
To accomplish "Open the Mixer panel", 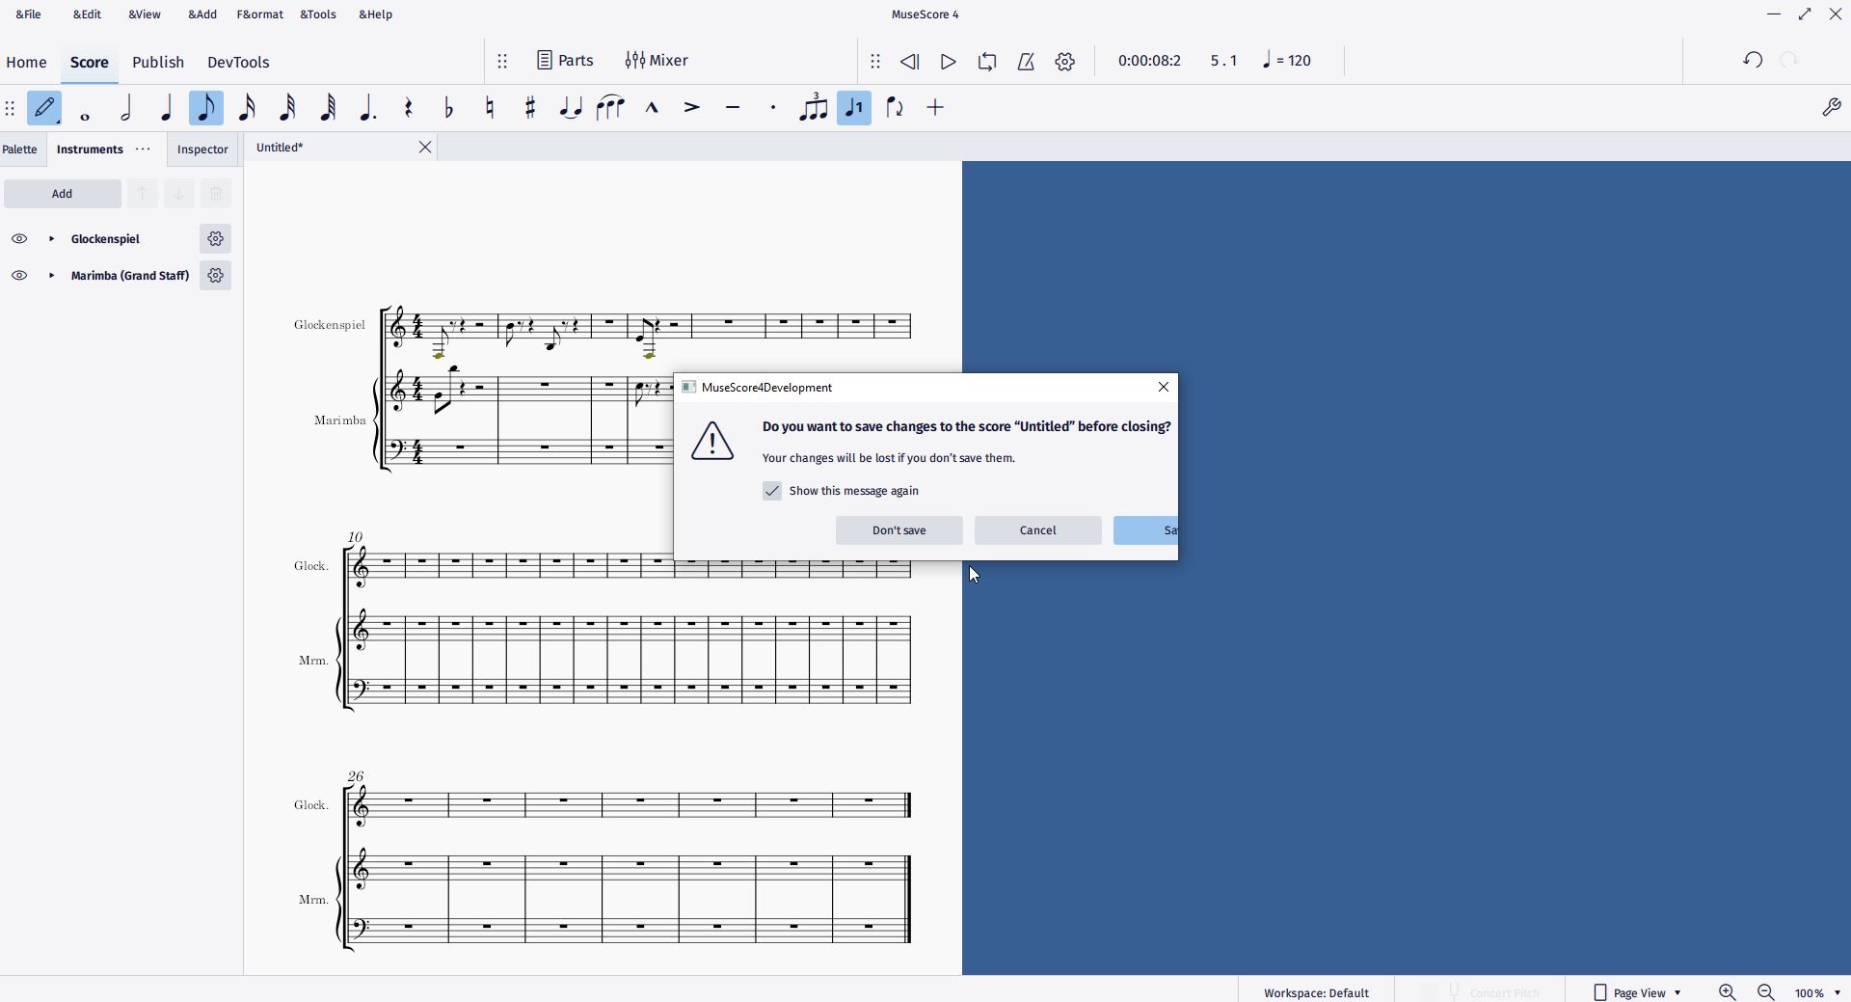I will click(657, 60).
